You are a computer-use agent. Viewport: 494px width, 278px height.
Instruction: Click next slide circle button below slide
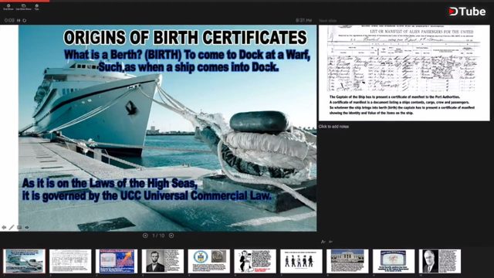(x=171, y=236)
